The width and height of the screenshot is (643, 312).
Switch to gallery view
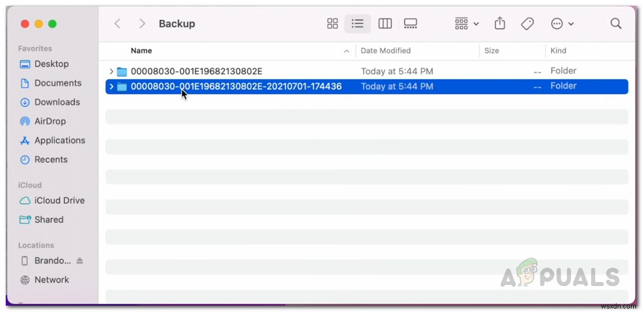tap(410, 24)
